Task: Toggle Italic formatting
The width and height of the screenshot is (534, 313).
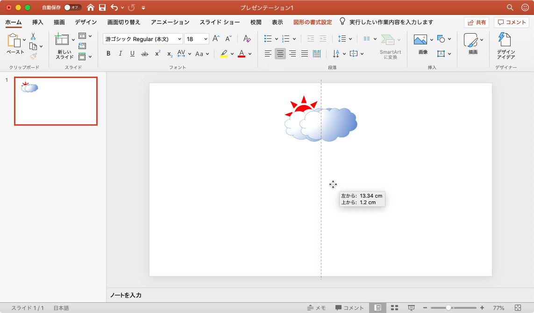Action: [x=121, y=54]
